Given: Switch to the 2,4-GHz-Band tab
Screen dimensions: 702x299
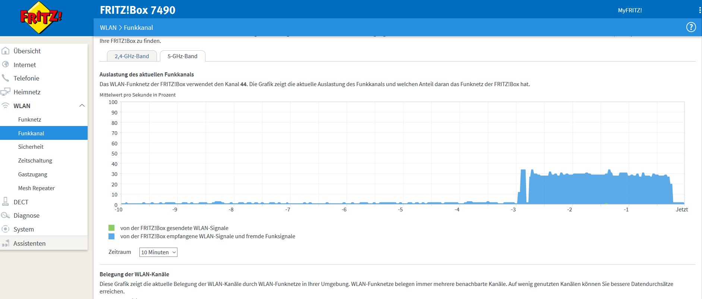Looking at the screenshot, I should pos(132,56).
